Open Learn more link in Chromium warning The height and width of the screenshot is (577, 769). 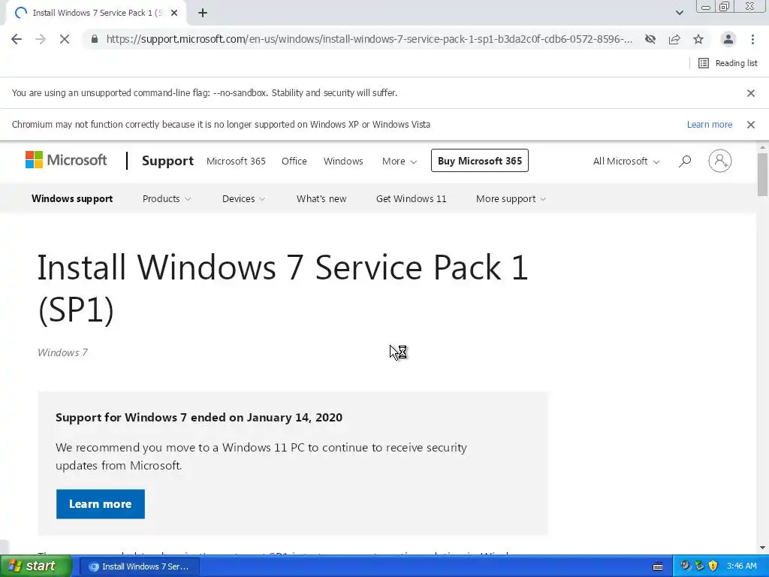pos(709,125)
